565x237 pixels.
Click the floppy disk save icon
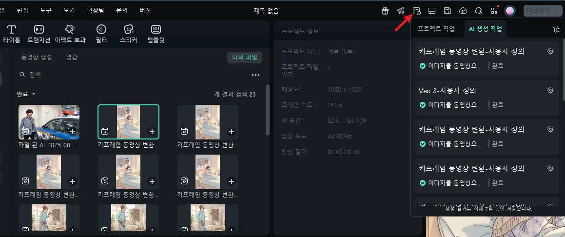pyautogui.click(x=447, y=11)
